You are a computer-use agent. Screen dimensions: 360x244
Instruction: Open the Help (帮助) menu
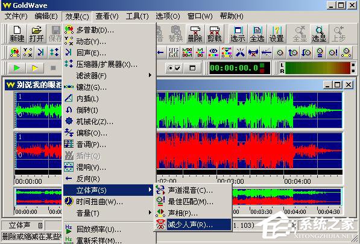232,16
